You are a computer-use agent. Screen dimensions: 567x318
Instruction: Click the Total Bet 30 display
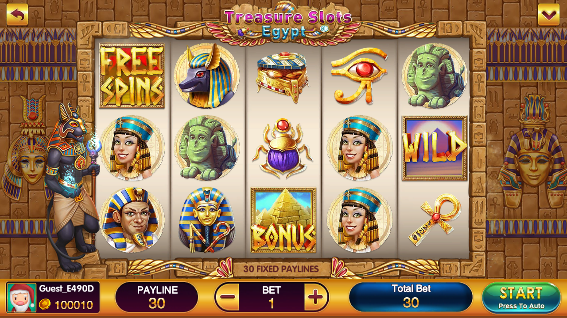411,297
